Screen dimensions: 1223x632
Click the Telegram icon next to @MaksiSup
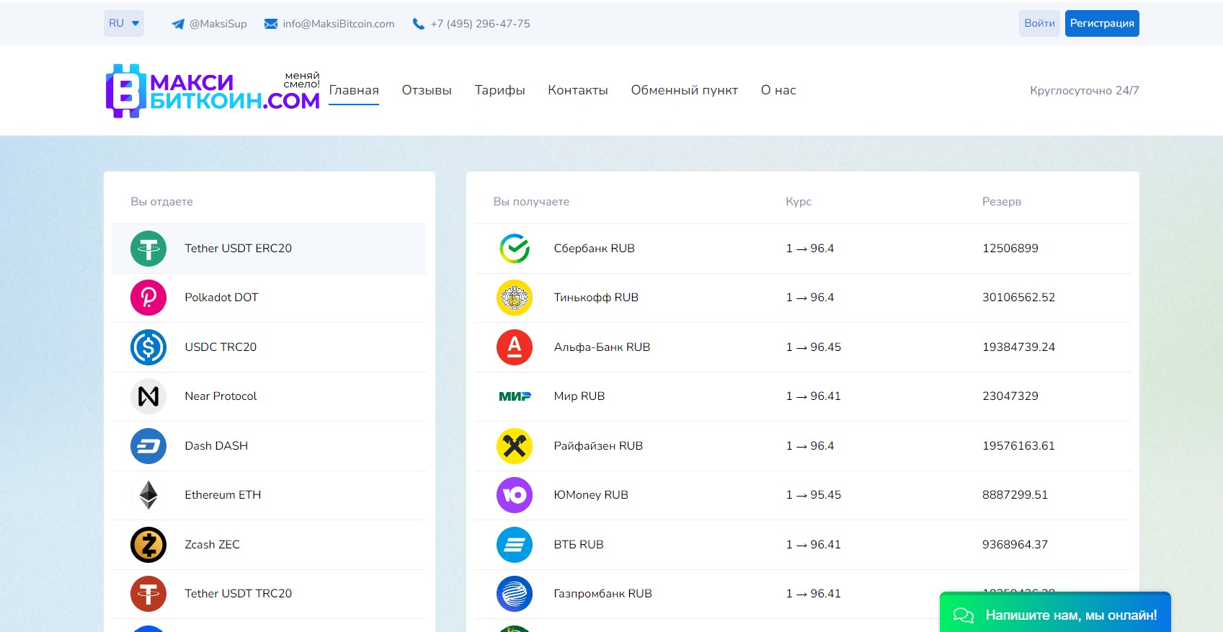(178, 24)
